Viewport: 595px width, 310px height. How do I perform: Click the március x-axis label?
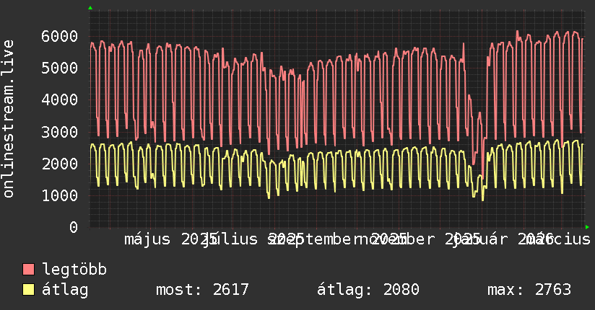(x=563, y=239)
